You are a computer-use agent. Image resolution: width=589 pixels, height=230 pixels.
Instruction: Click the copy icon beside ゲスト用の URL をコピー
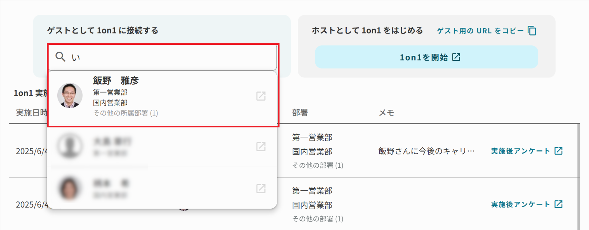531,31
